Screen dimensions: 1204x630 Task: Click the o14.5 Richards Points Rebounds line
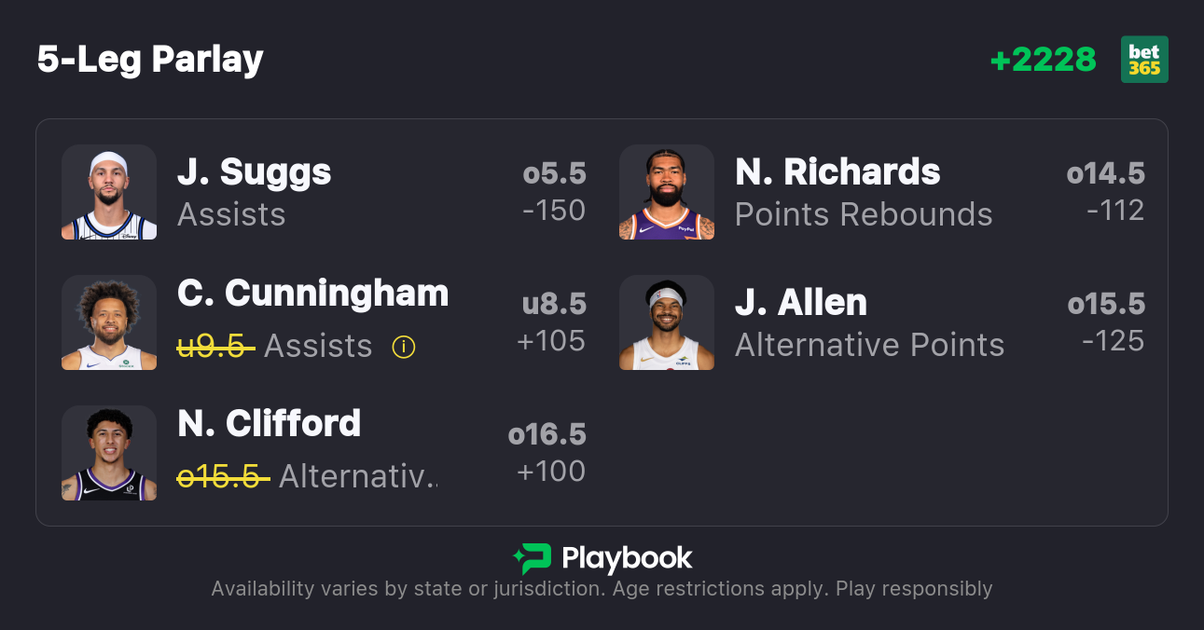click(x=1105, y=173)
